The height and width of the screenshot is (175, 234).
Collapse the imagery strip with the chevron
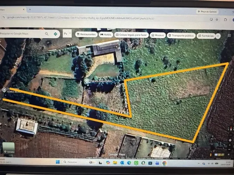[228, 155]
